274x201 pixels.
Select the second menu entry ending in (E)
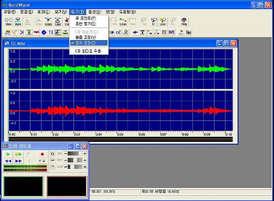[x=89, y=24]
